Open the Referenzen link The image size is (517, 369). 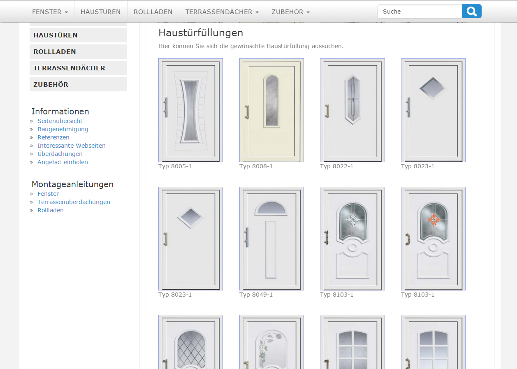pos(53,137)
